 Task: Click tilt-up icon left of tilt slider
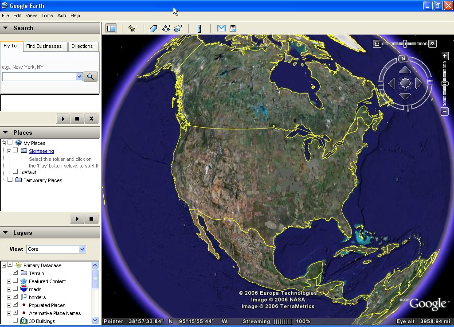click(x=377, y=44)
